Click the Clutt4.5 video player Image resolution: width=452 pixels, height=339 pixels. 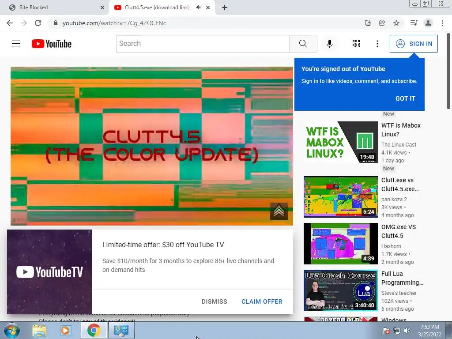[x=152, y=146]
